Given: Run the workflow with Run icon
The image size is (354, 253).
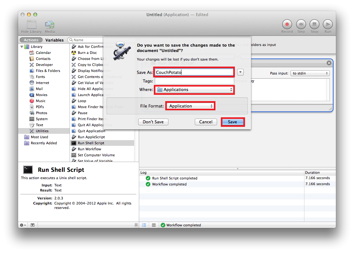Looking at the screenshot, I should pos(328,24).
